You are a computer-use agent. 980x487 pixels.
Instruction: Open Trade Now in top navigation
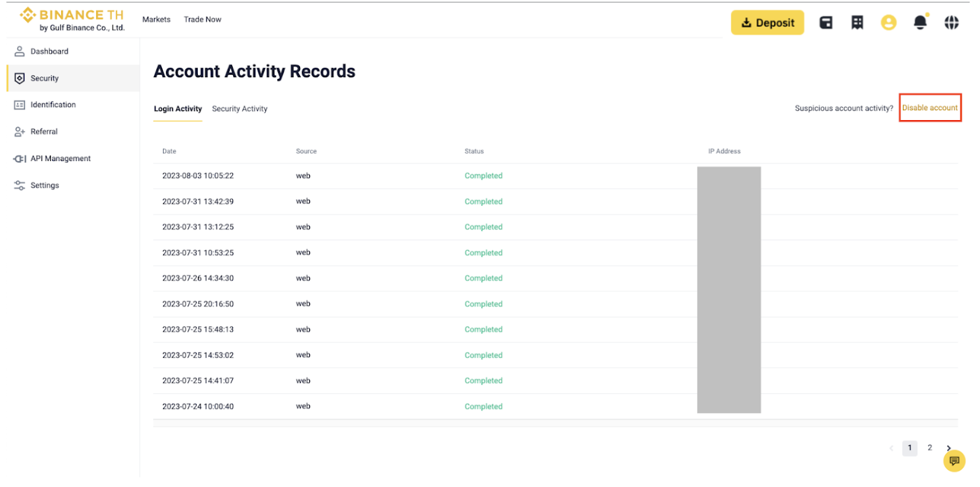tap(202, 20)
